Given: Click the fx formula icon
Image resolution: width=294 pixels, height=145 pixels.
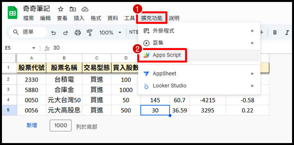Looking at the screenshot, I should pyautogui.click(x=47, y=48).
